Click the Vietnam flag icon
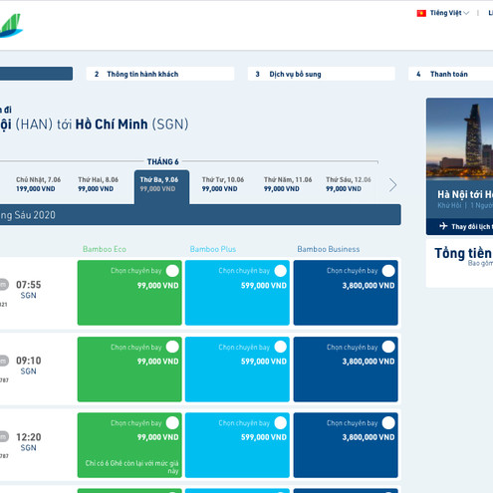Image resolution: width=493 pixels, height=493 pixels. coord(421,13)
